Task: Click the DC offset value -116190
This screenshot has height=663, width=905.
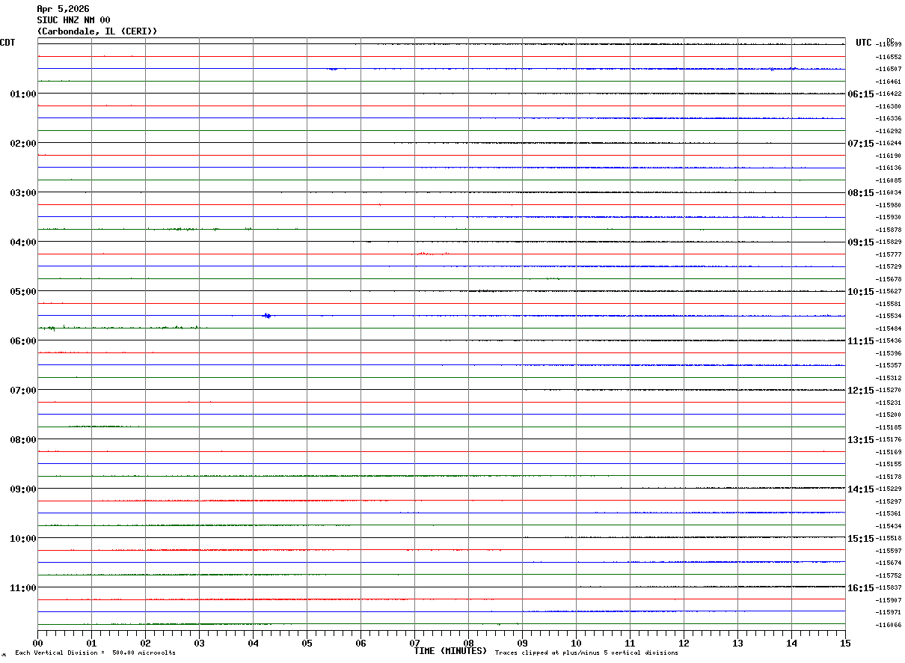Action: pos(889,156)
